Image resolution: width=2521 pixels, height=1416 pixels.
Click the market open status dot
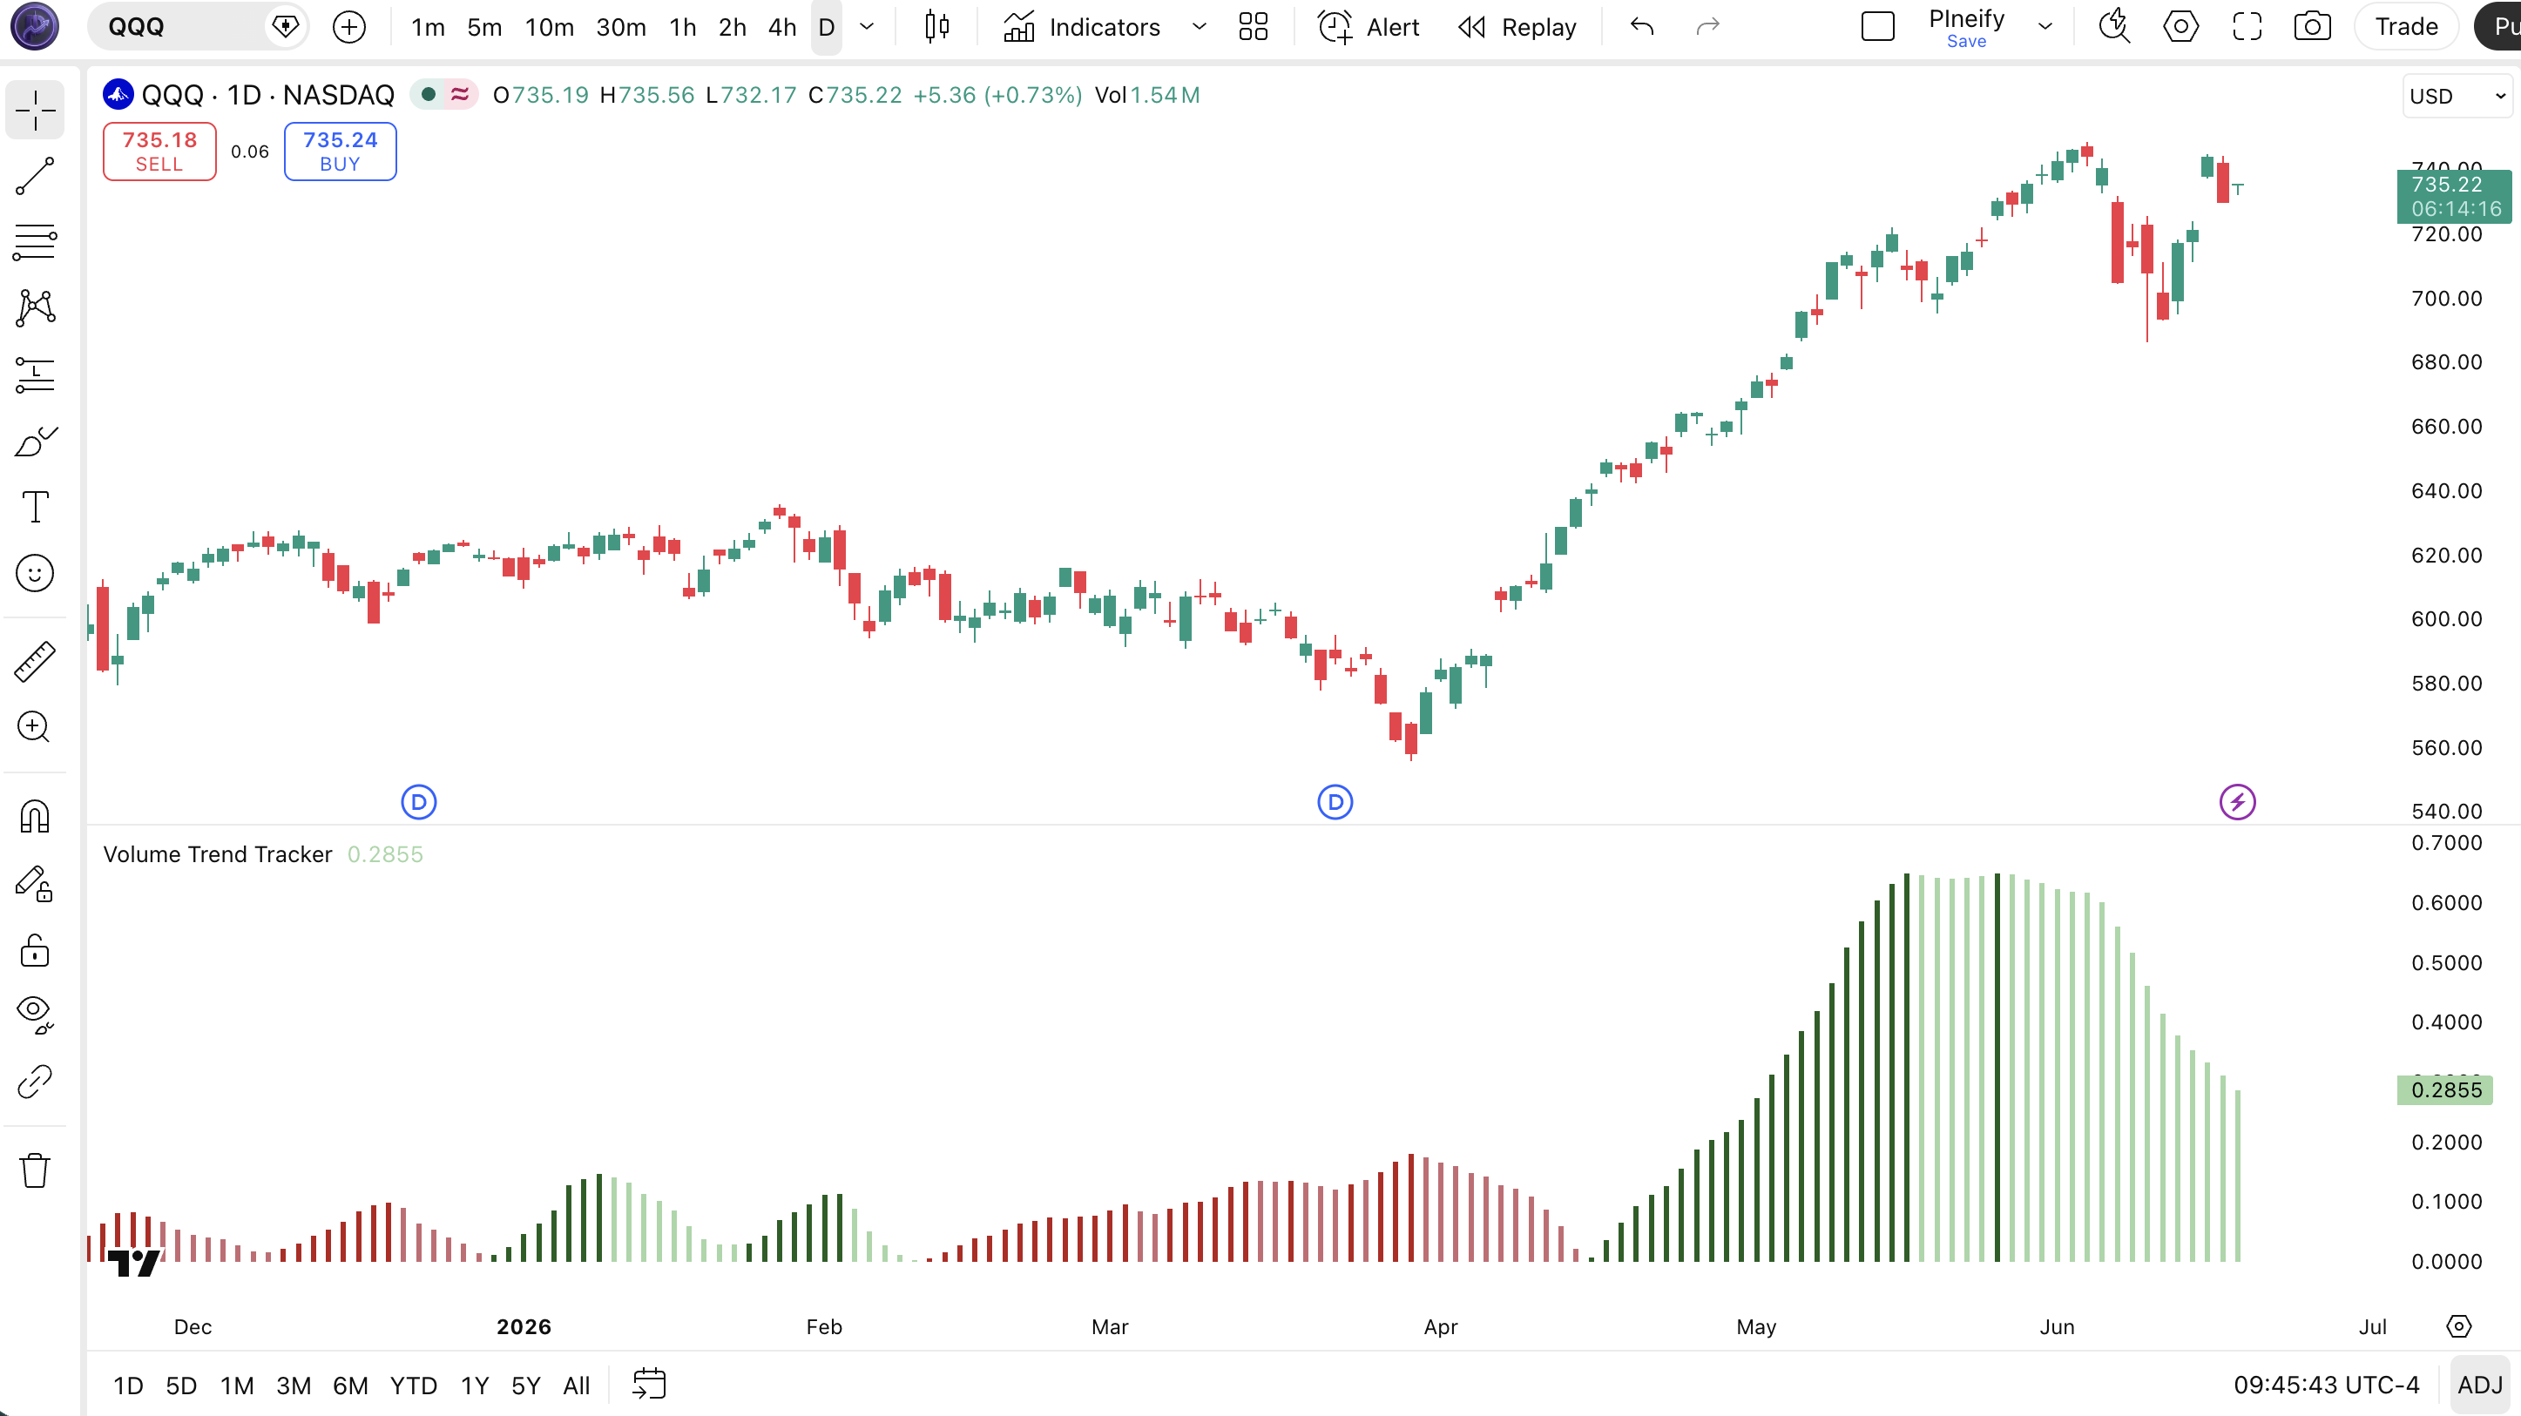(428, 95)
